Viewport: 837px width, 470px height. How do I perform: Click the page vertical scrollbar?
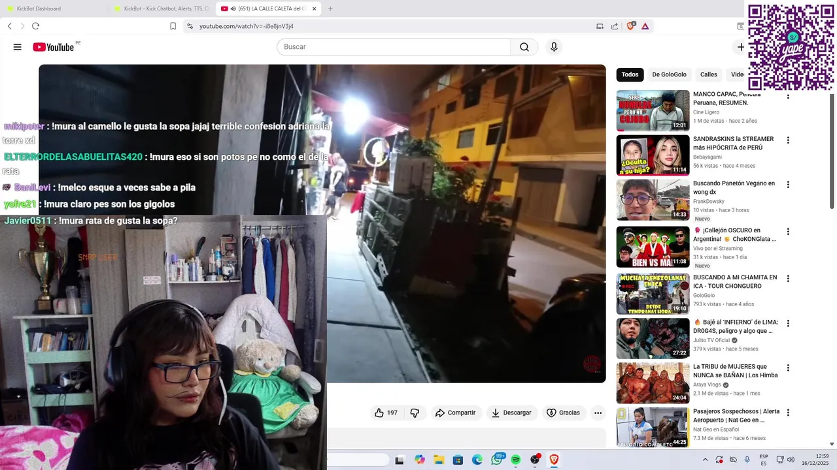click(832, 151)
